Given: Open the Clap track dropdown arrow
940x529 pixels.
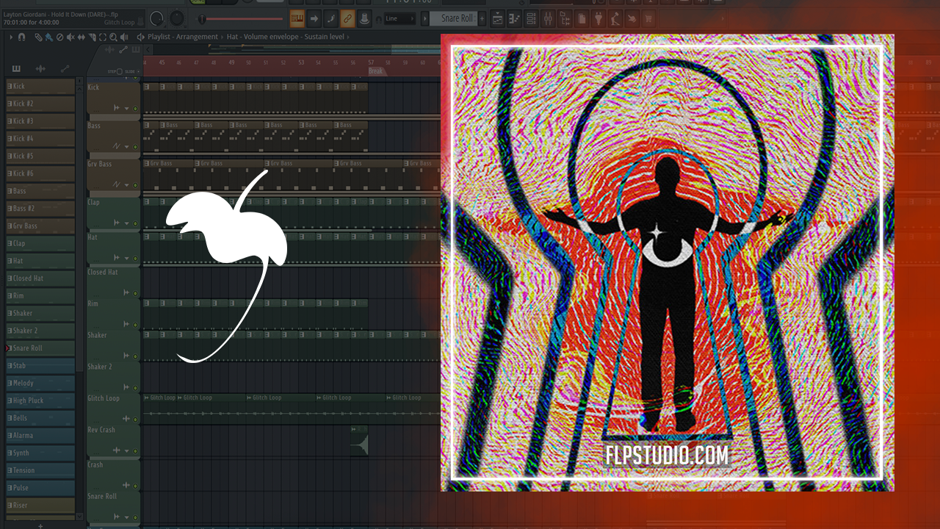Looking at the screenshot, I should click(x=126, y=223).
